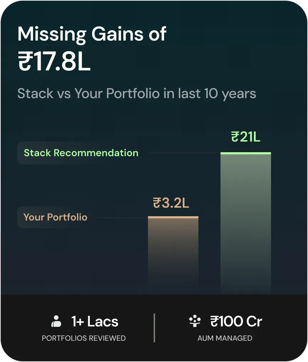The width and height of the screenshot is (308, 362).
Task: Click the tan line atop Portfolio bar
Action: [x=173, y=217]
